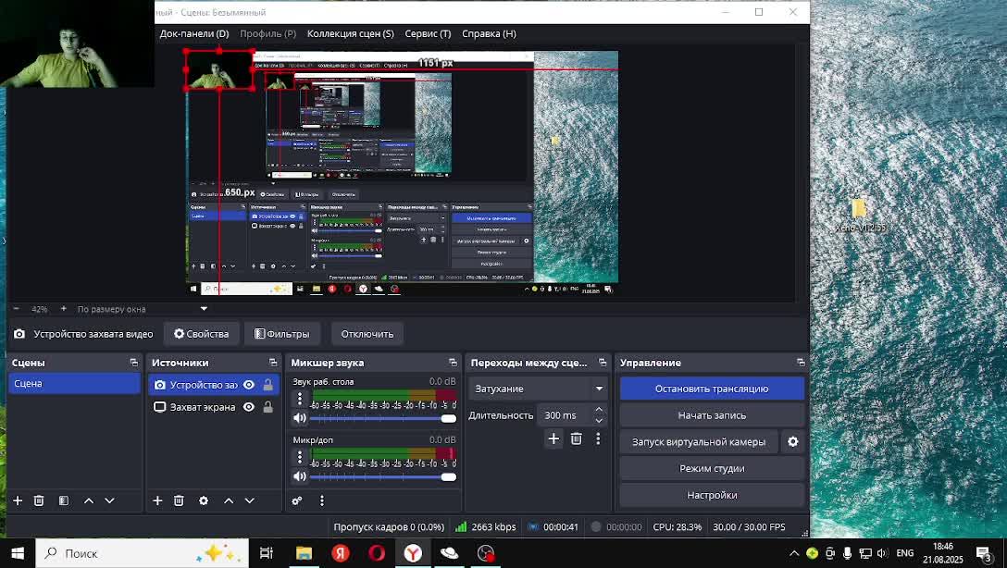1007x568 pixels.
Task: Open the three-dot menu for Звук раб. стола
Action: click(299, 399)
